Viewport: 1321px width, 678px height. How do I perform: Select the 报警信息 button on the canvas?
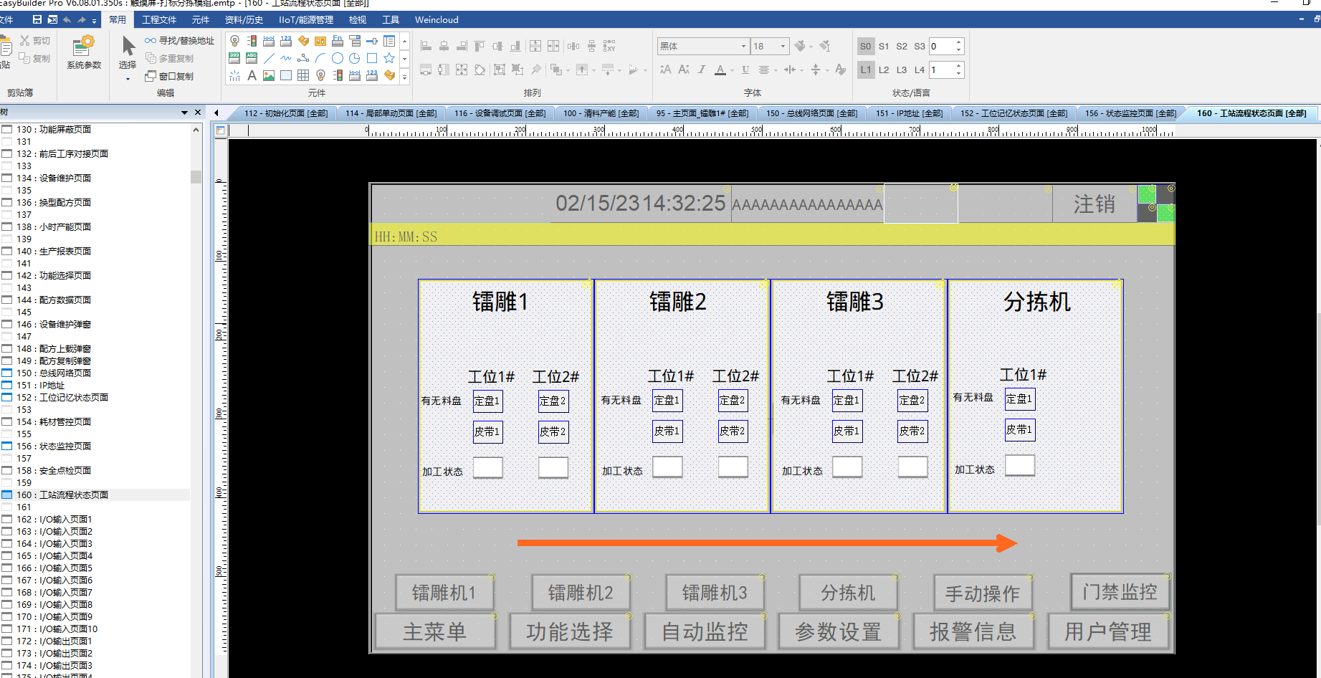(x=973, y=631)
